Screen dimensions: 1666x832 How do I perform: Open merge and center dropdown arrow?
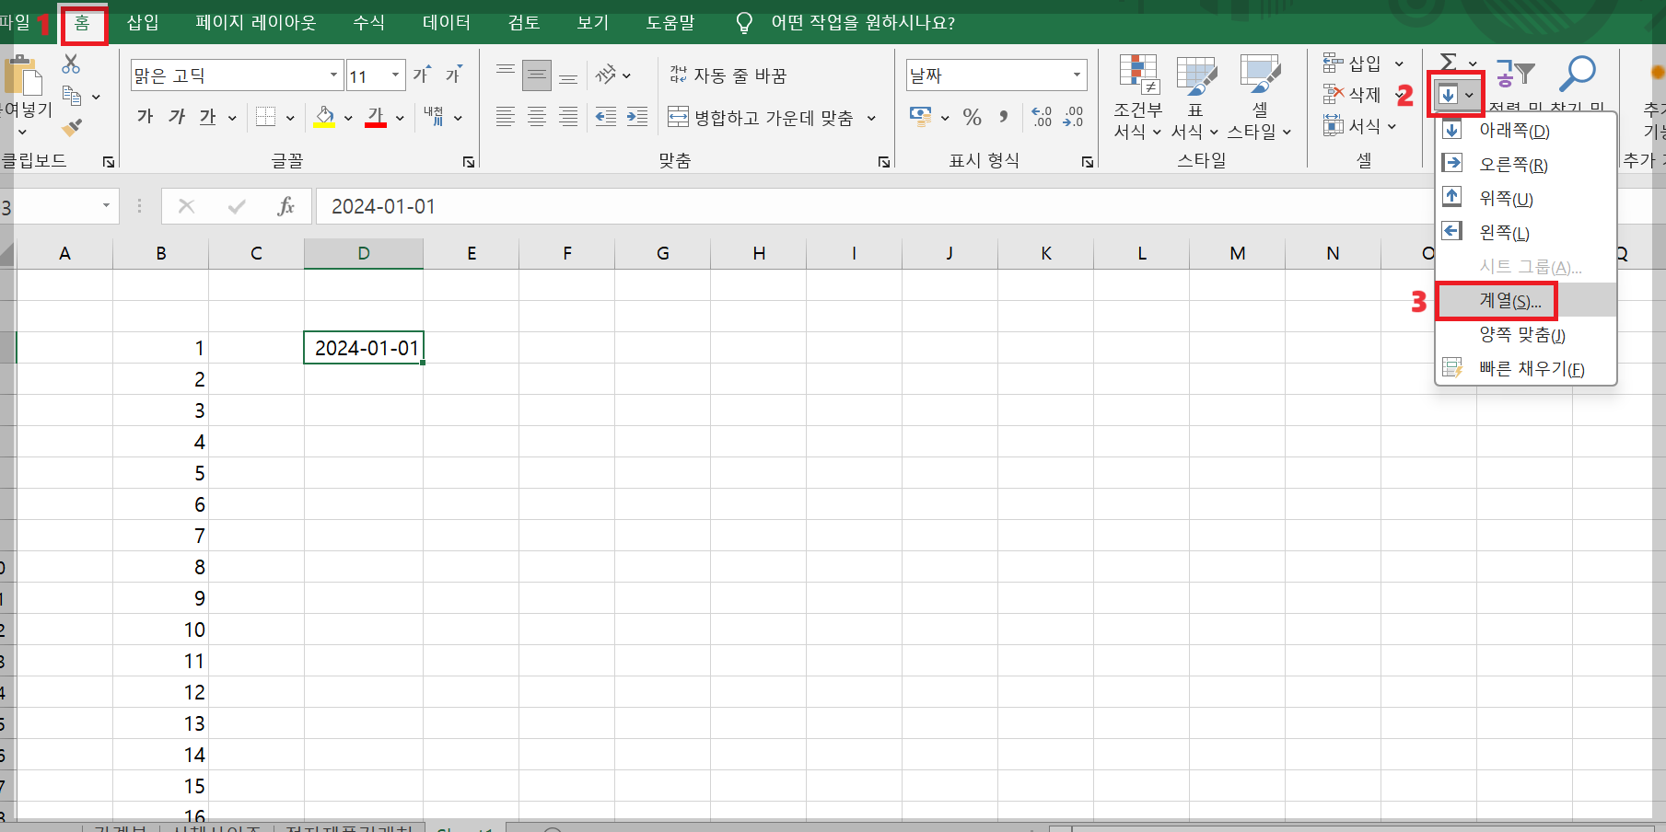871,118
